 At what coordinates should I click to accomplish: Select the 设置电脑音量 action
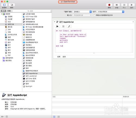coord(30,50)
